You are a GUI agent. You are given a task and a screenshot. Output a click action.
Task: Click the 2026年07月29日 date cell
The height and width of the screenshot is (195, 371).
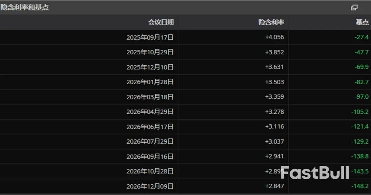(x=150, y=142)
